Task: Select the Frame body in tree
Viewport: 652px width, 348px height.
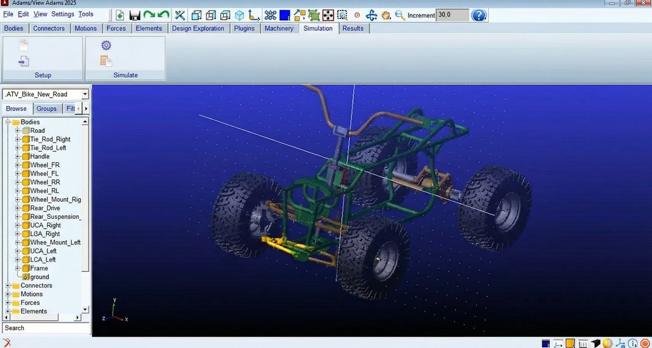Action: (39, 268)
